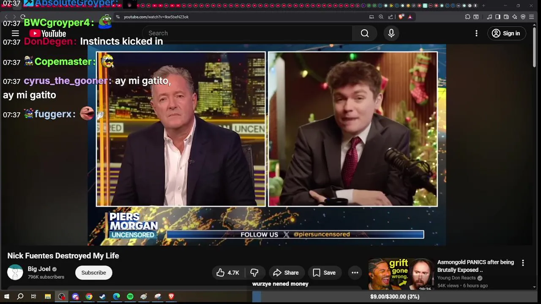Open Brave VPN shield toolbar icon
The height and width of the screenshot is (304, 541).
point(523,17)
